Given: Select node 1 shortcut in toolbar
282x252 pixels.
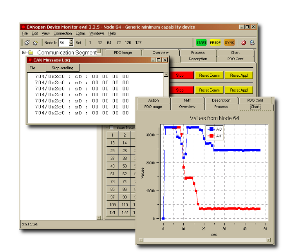Looking at the screenshot, I should coord(90,43).
